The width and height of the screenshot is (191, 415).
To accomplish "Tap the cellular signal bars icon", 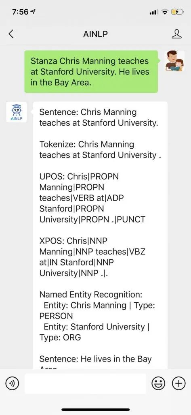I will pos(154,12).
